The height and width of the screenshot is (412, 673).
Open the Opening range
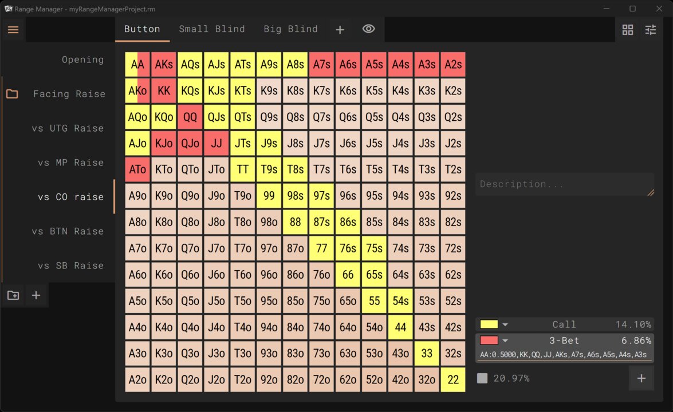[x=83, y=59]
